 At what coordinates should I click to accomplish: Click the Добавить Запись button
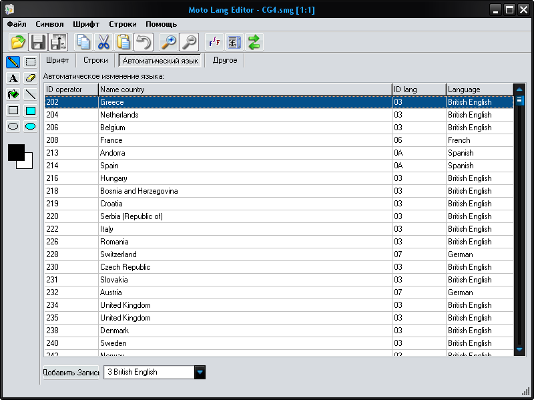click(x=71, y=373)
